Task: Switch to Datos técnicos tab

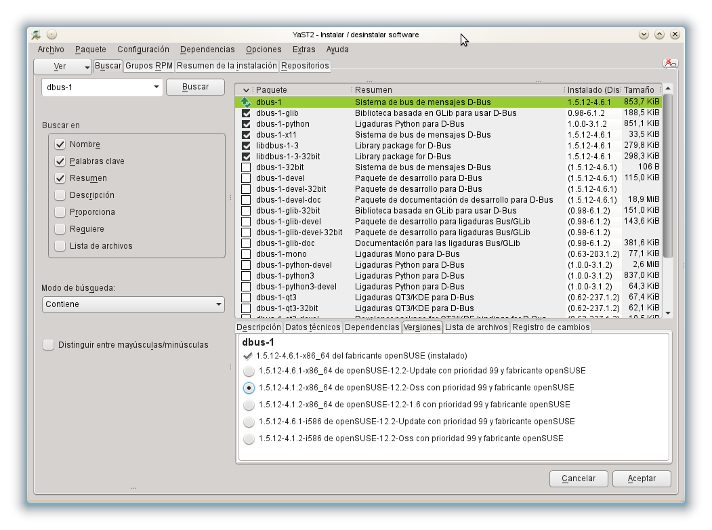Action: click(x=313, y=327)
